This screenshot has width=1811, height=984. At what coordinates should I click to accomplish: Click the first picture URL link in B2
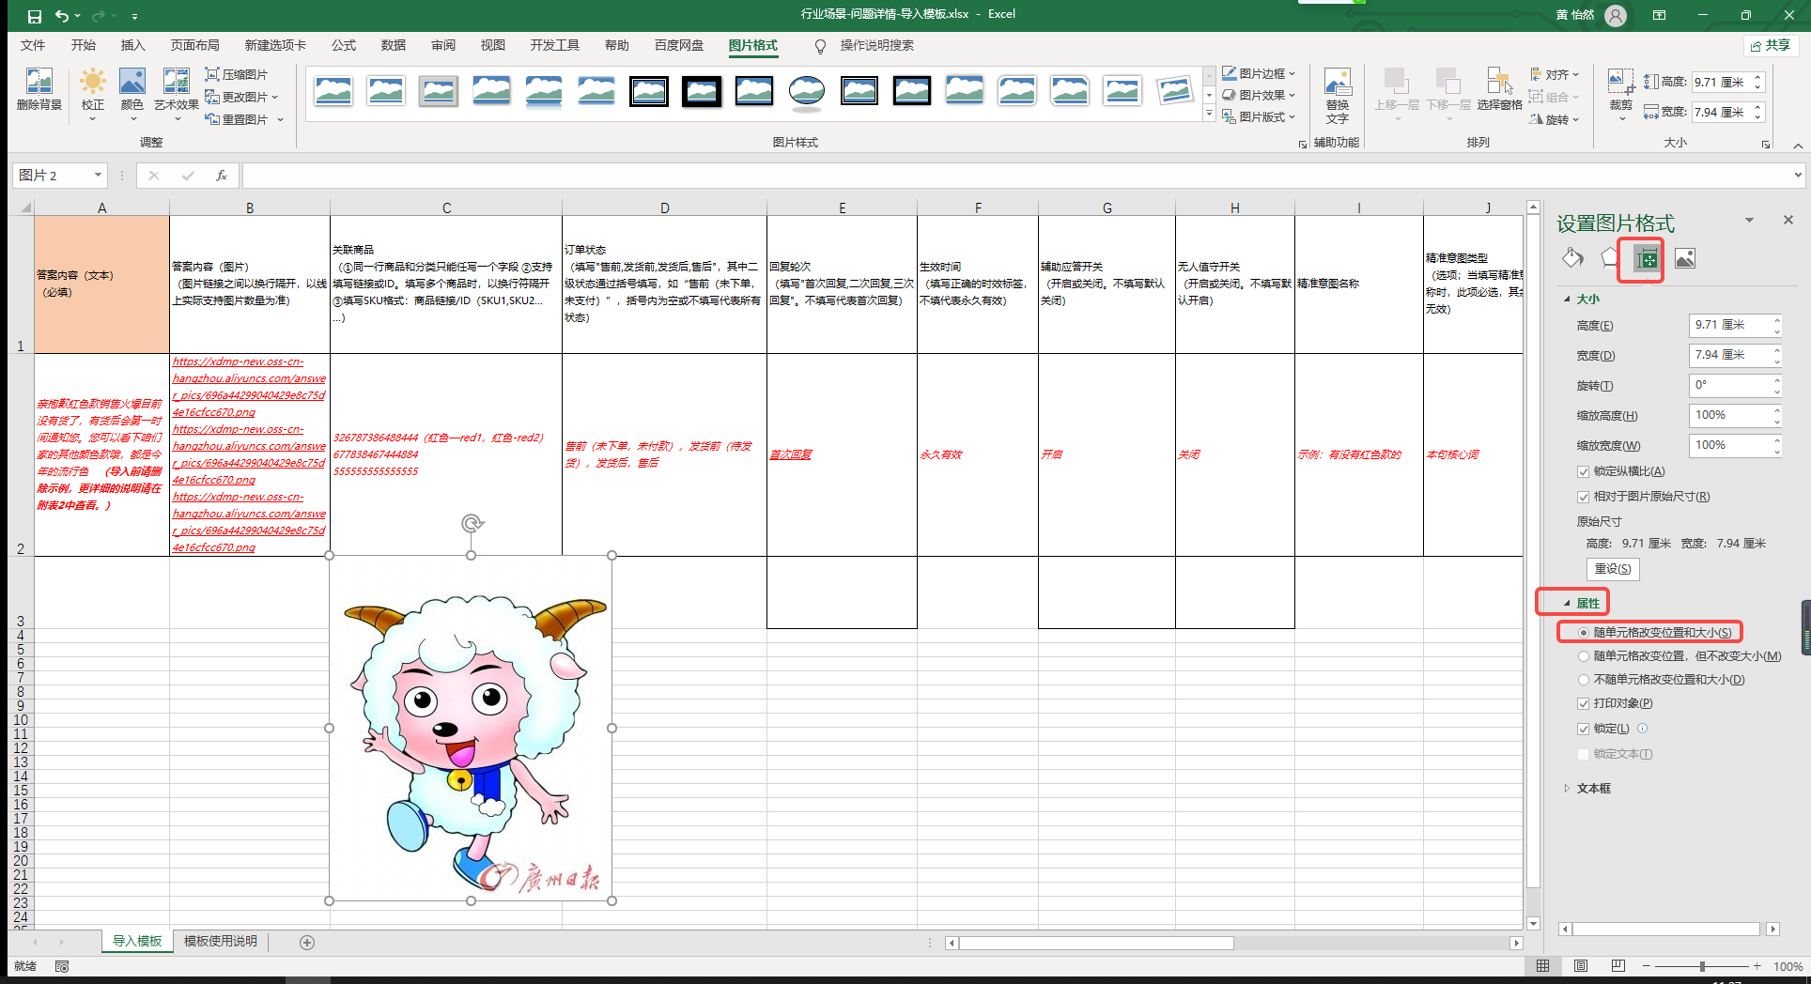(249, 387)
